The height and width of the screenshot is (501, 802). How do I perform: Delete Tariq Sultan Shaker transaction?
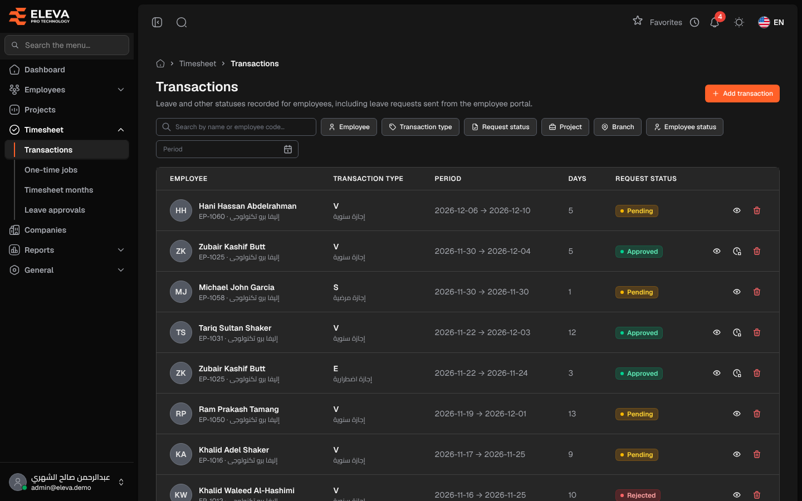[x=757, y=332]
